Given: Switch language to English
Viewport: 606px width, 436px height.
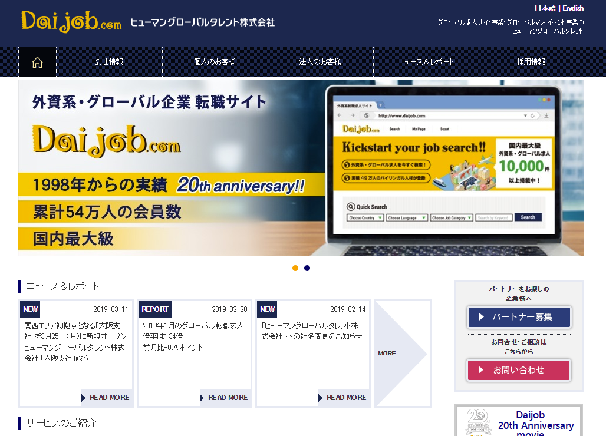Looking at the screenshot, I should (x=573, y=8).
